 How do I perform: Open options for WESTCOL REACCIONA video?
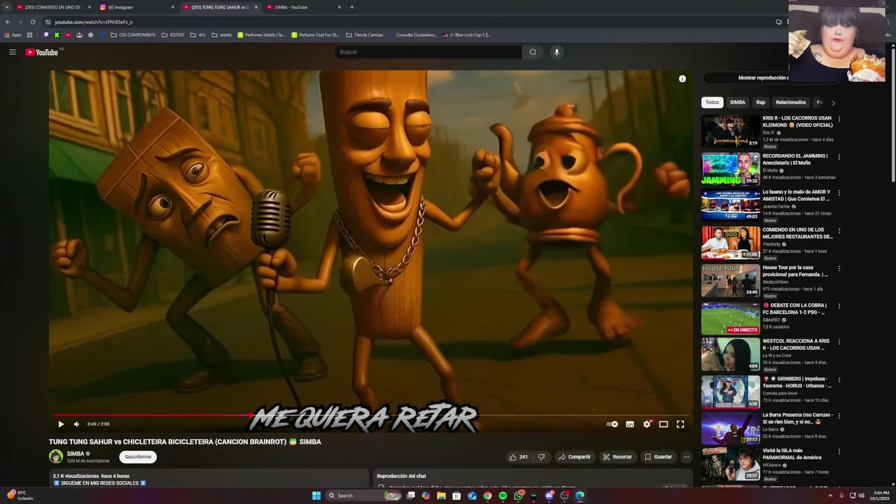point(839,342)
